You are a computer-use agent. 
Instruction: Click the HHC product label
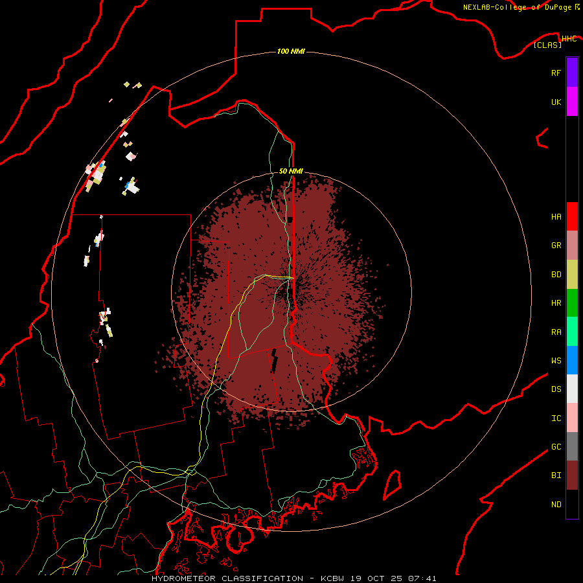[569, 39]
